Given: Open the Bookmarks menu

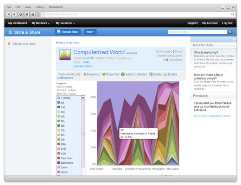Looking at the screenshot, I should coord(56,7).
